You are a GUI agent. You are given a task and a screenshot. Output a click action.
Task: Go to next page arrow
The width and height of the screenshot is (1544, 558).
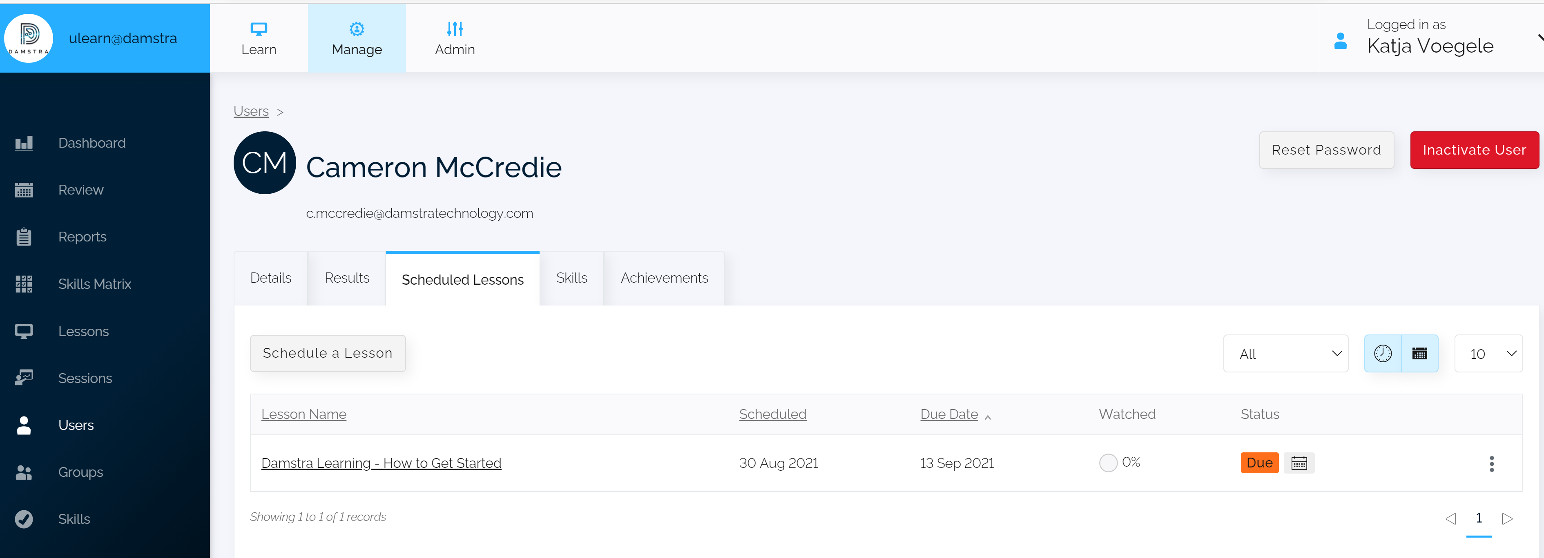click(1507, 518)
